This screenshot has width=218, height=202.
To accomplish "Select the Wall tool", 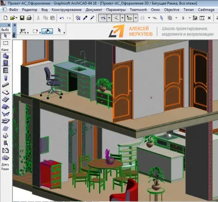I will pos(6,56).
